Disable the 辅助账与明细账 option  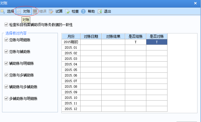coord(6,63)
